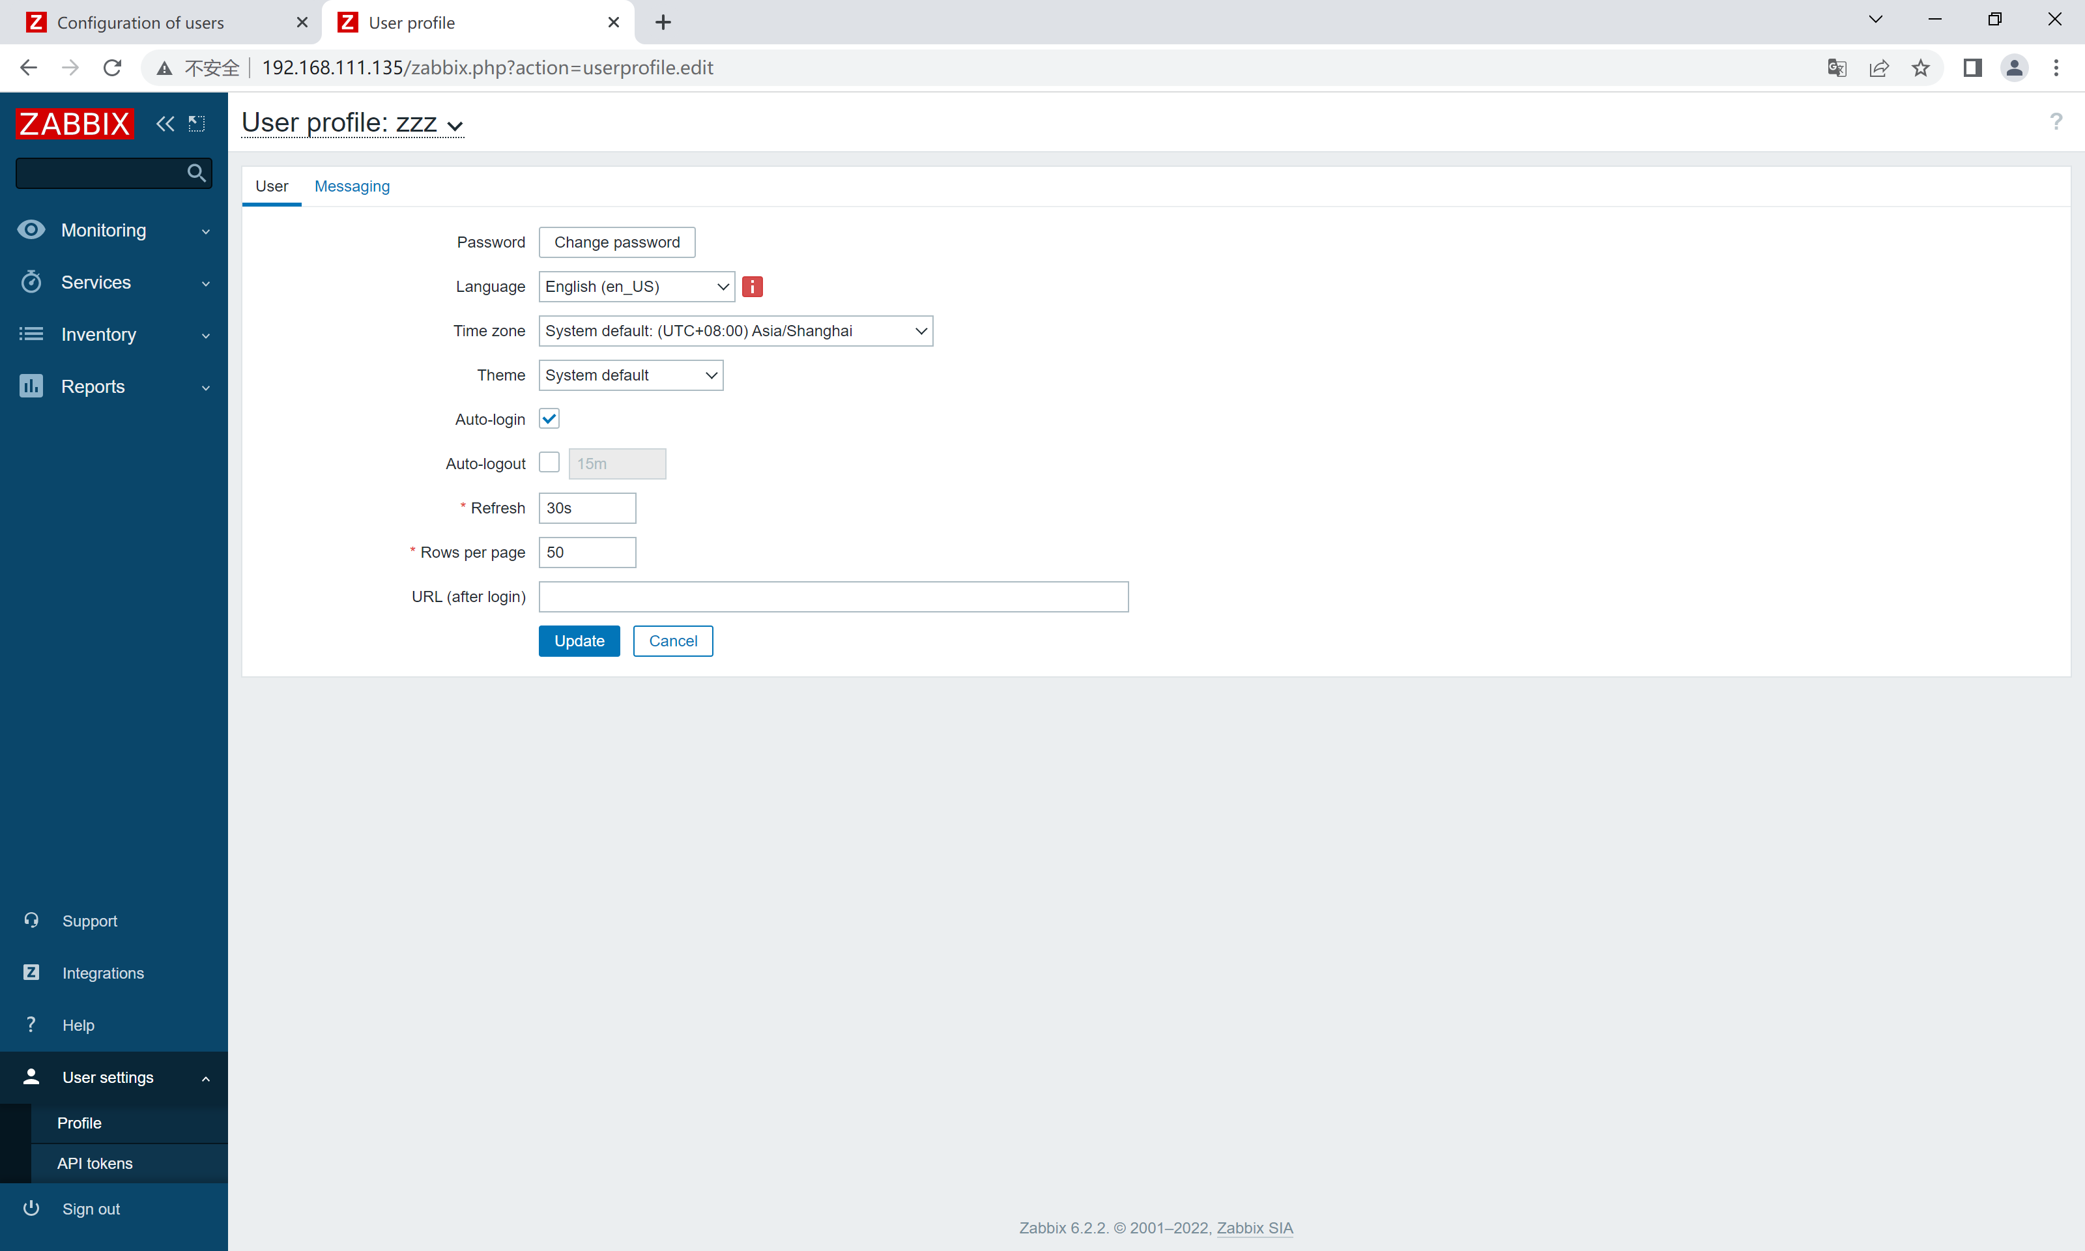Viewport: 2085px width, 1251px height.
Task: Close the Configuration of users tab
Action: coord(302,23)
